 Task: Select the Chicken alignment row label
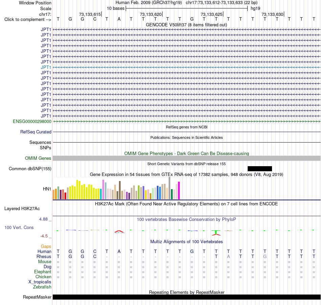(x=43, y=277)
